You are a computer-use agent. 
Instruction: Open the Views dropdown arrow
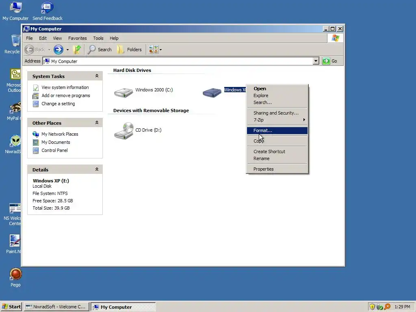coord(160,50)
